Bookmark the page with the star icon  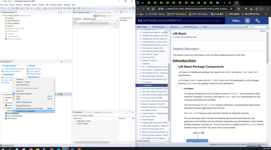coord(232,9)
